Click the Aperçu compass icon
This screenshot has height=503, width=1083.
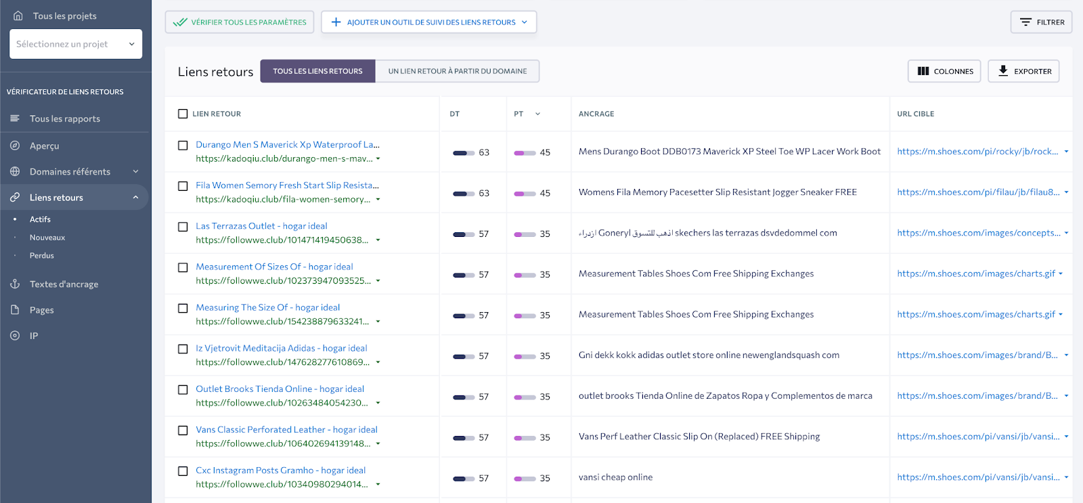click(x=15, y=146)
